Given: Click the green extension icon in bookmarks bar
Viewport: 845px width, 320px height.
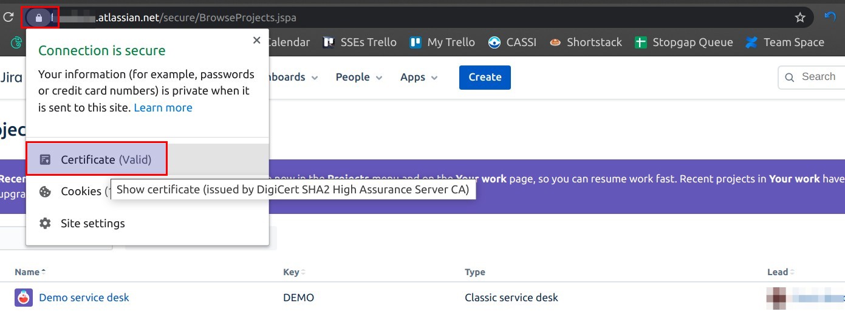Looking at the screenshot, I should click(17, 42).
